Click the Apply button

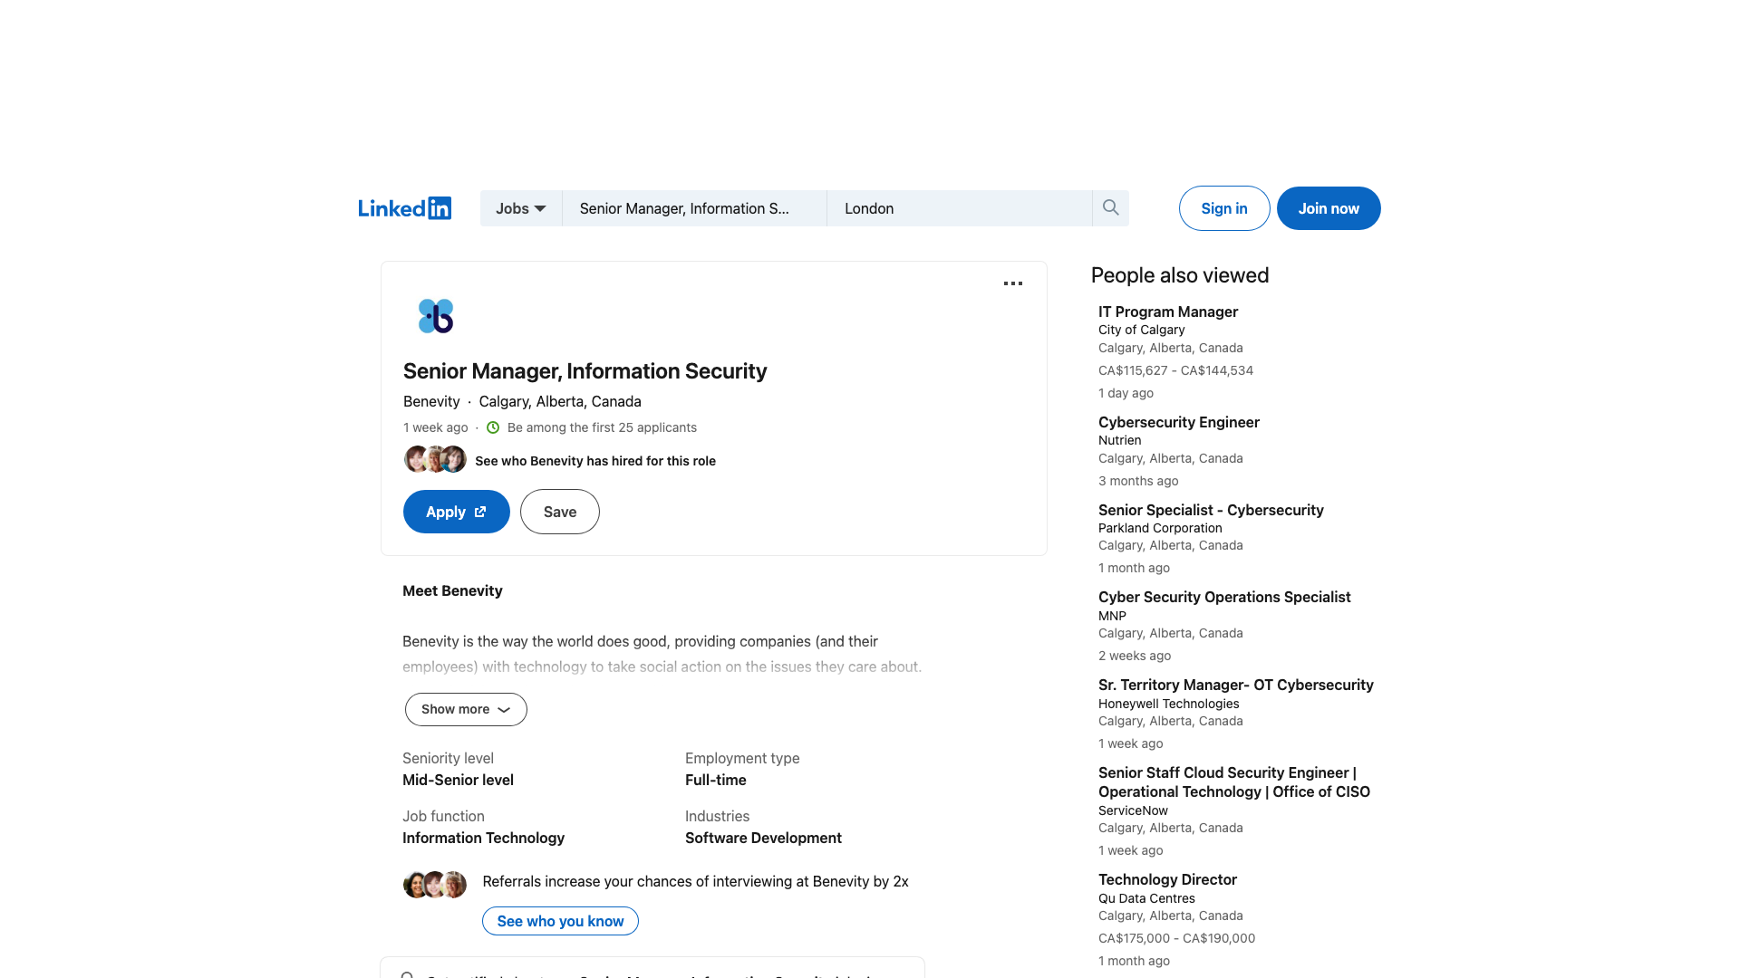pyautogui.click(x=456, y=512)
